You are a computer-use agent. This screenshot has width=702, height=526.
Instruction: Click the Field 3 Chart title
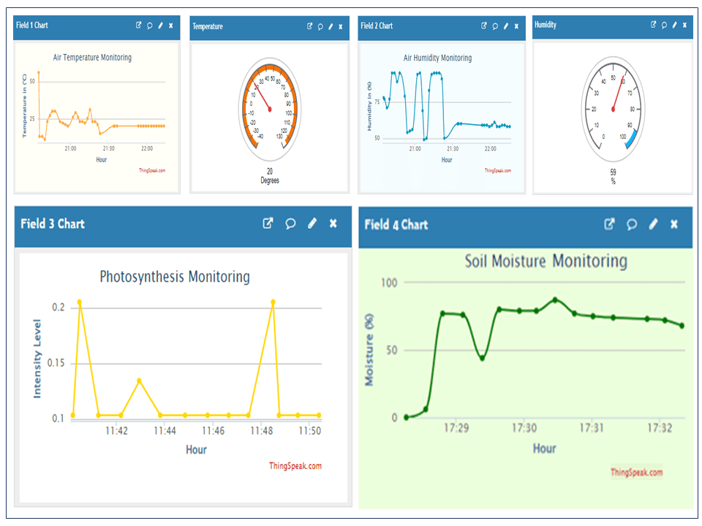[53, 224]
